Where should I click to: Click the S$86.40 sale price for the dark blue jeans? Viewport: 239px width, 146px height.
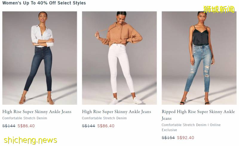[x=26, y=126]
